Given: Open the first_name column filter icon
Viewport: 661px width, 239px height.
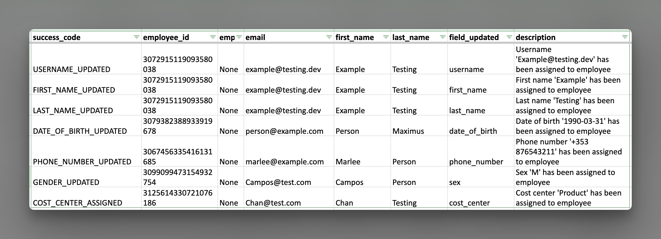Looking at the screenshot, I should [x=386, y=37].
